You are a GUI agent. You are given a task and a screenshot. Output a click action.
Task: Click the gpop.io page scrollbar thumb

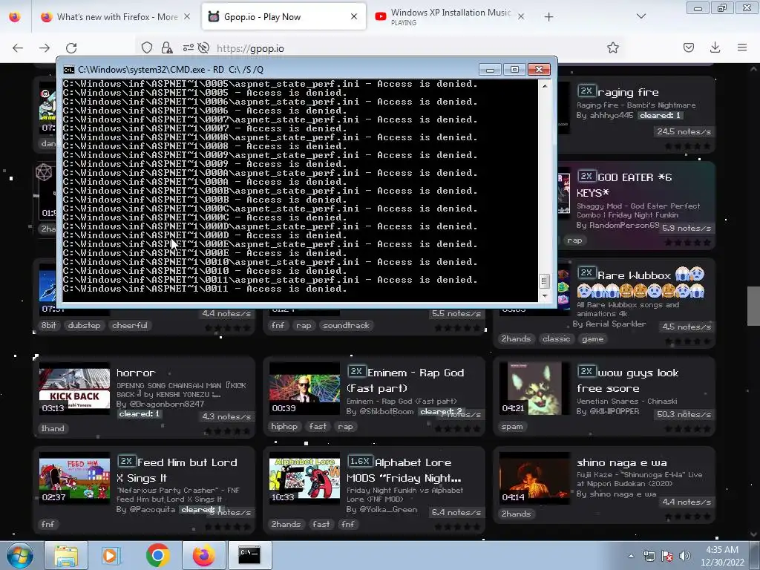tap(754, 307)
